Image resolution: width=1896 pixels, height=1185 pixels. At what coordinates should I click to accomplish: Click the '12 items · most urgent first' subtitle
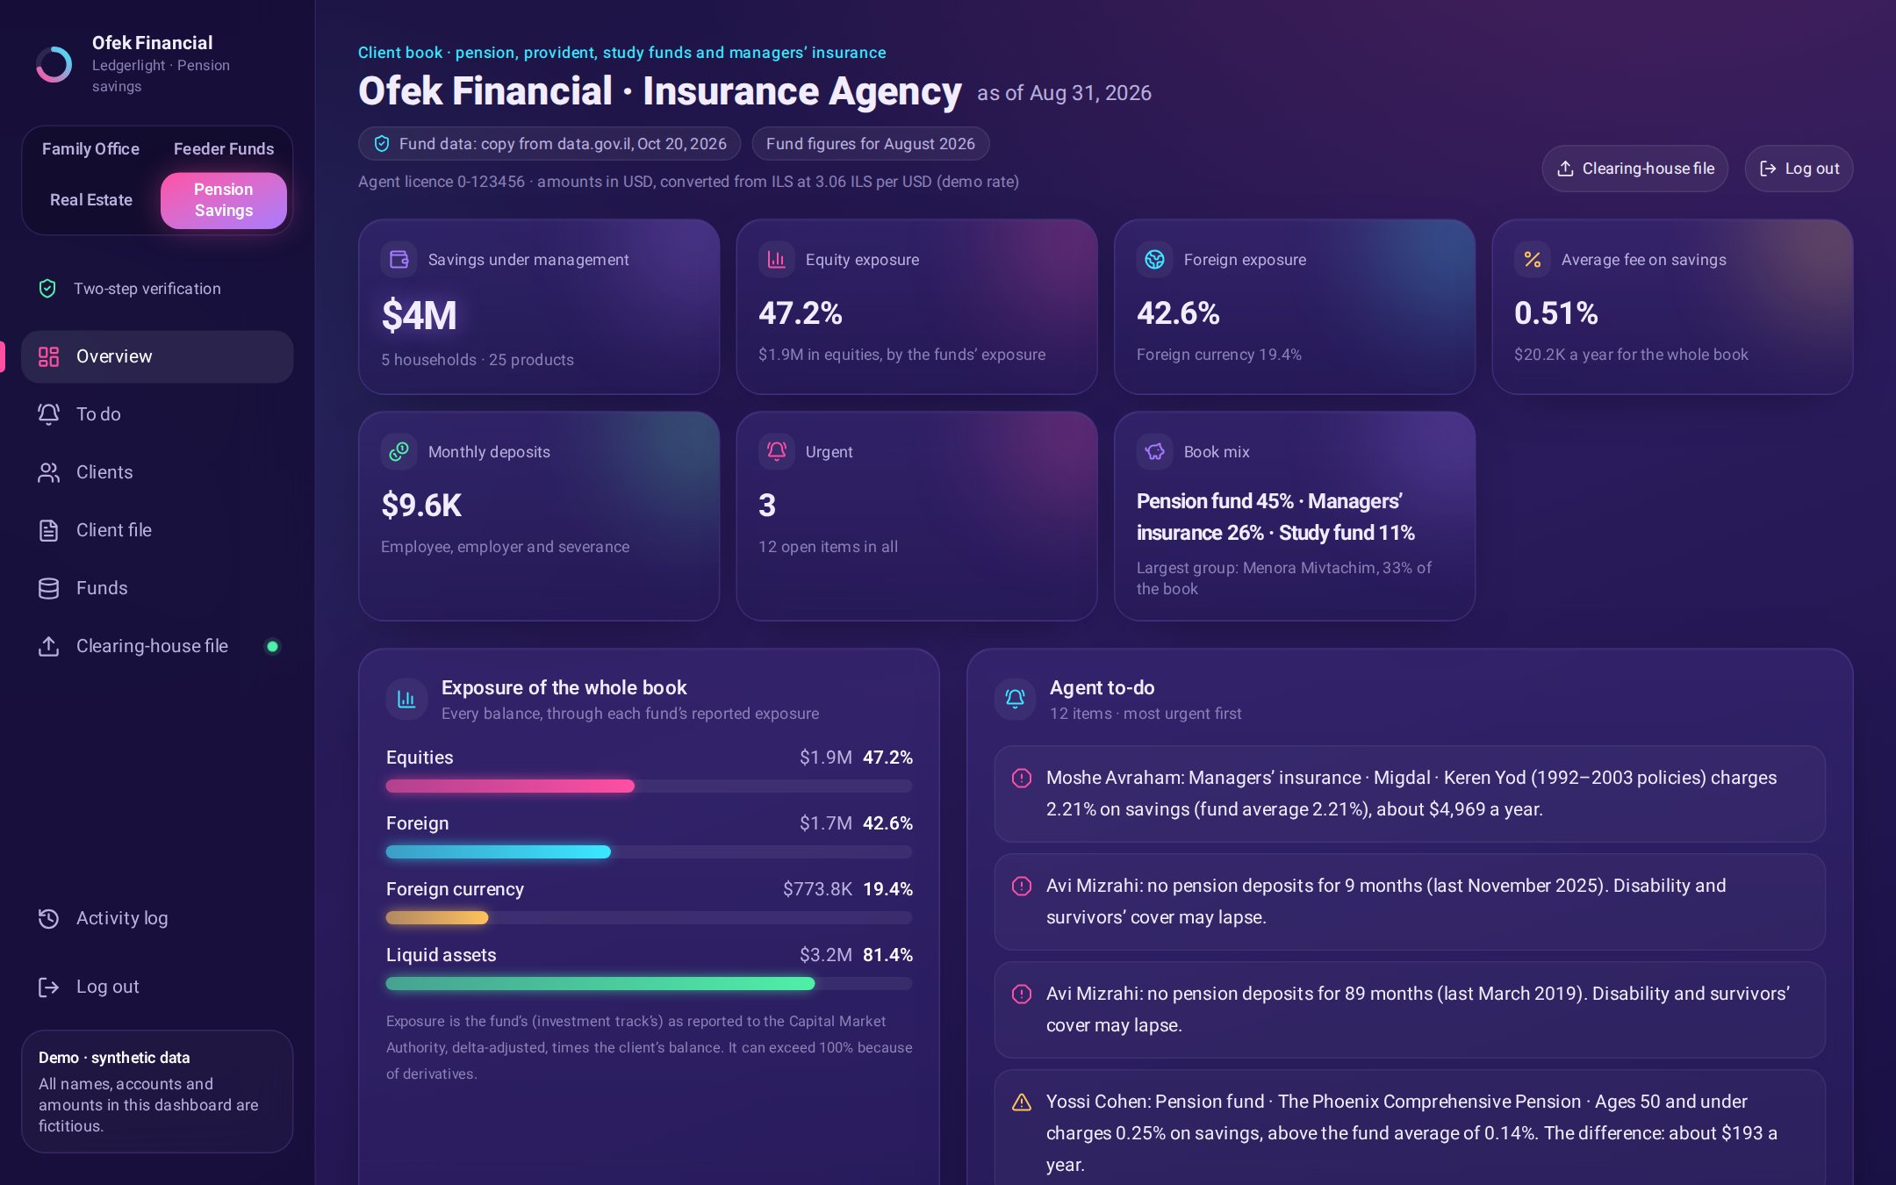[x=1145, y=714]
